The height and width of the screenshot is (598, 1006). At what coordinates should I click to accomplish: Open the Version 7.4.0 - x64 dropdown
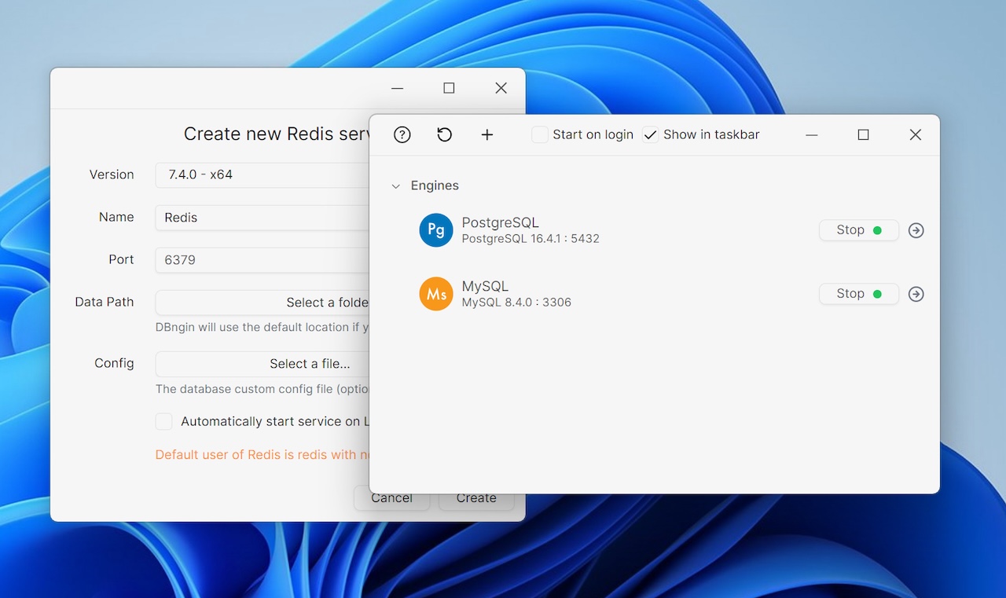click(263, 174)
